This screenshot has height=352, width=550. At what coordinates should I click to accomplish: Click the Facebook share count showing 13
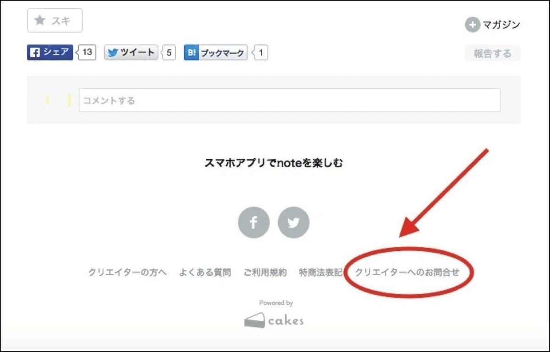[87, 52]
